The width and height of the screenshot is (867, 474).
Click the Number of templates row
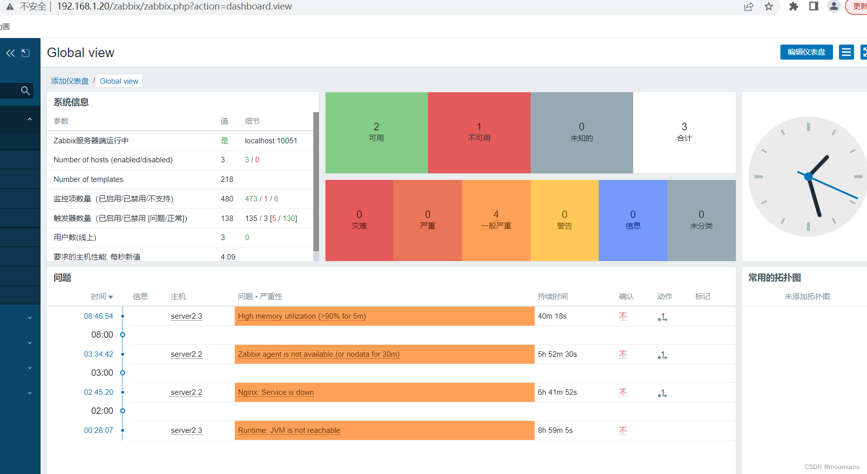click(180, 179)
